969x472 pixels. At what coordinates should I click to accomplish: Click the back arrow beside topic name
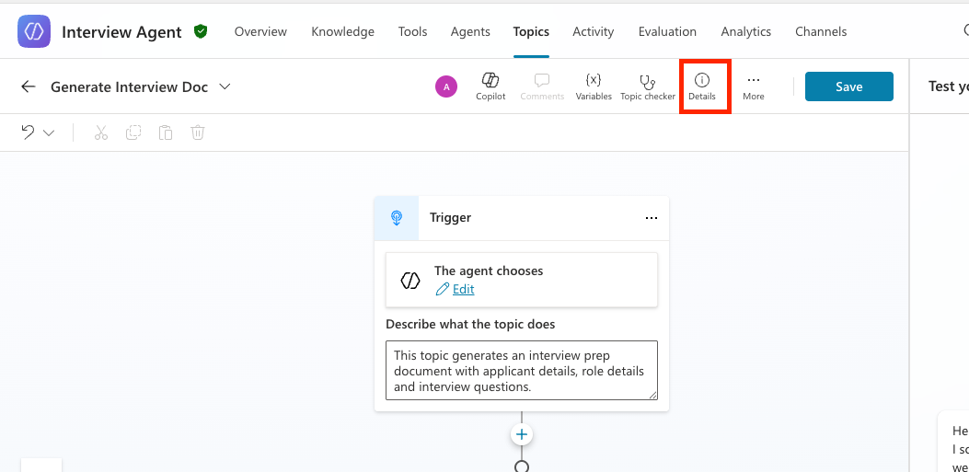[29, 86]
